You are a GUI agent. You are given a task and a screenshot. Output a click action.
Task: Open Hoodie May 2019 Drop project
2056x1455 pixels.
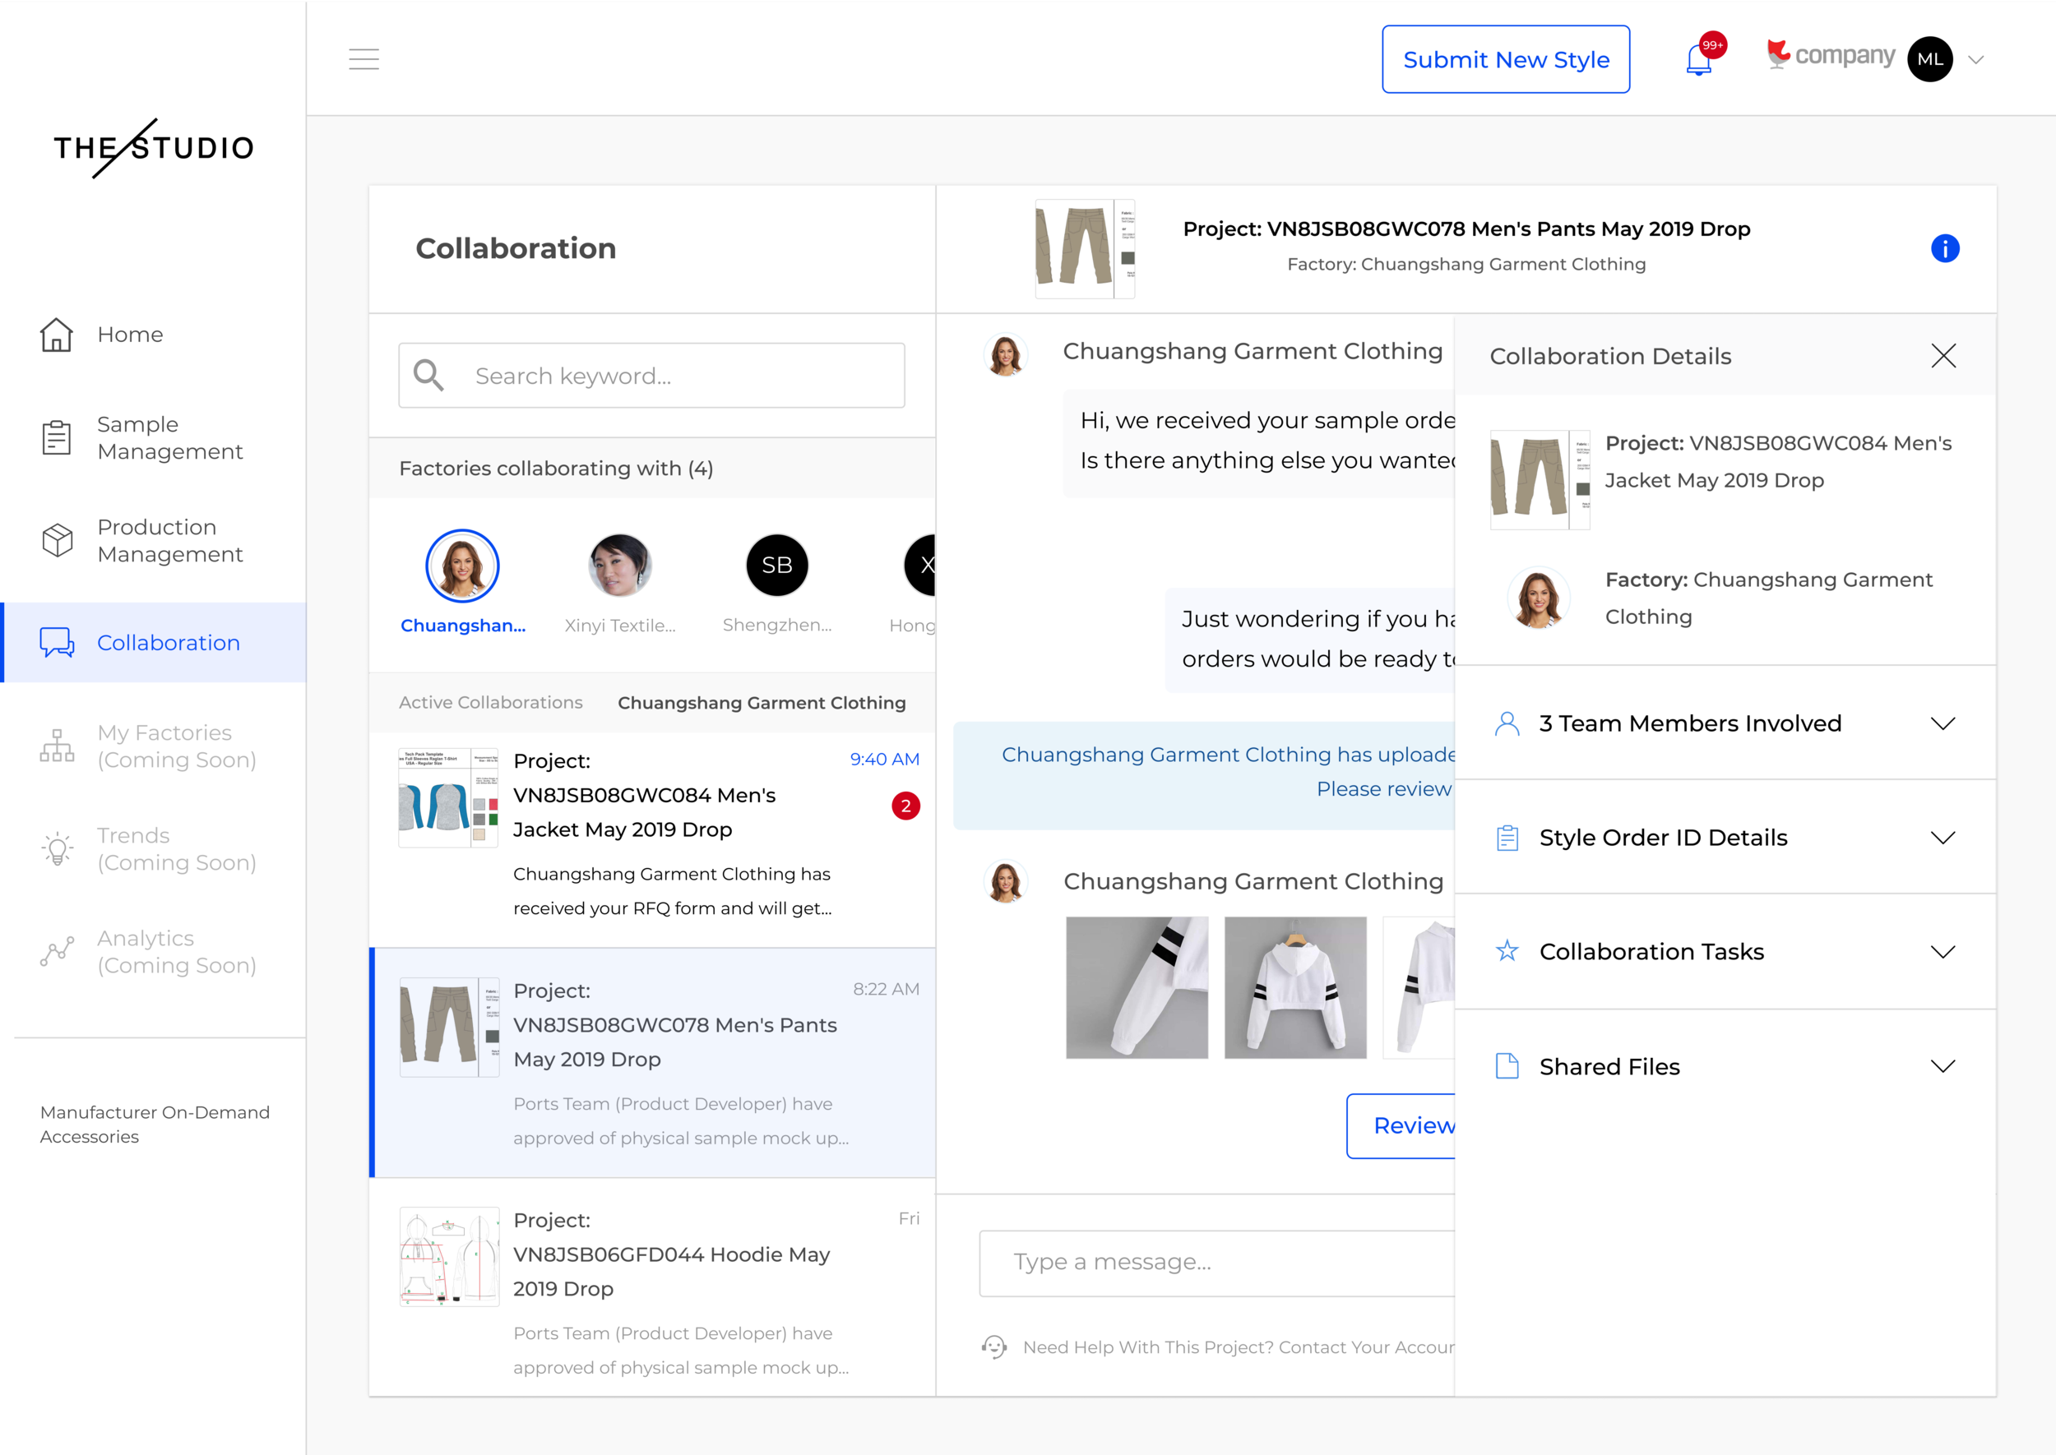(651, 1287)
